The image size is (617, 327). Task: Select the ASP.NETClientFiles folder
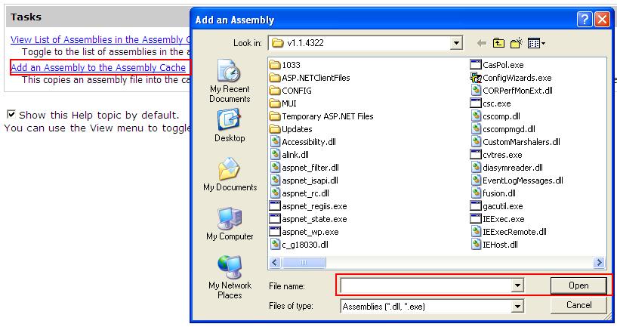[310, 78]
